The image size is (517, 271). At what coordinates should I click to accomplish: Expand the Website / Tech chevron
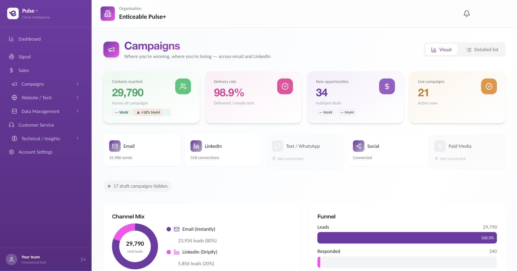(x=78, y=98)
